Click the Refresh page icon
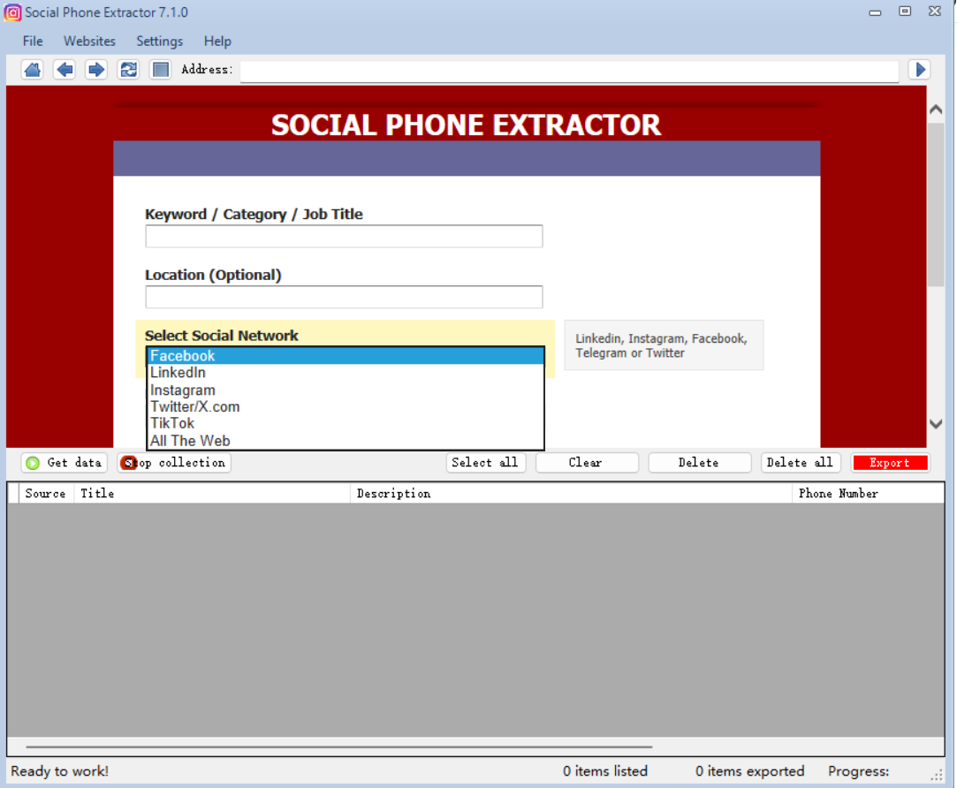 pyautogui.click(x=128, y=70)
